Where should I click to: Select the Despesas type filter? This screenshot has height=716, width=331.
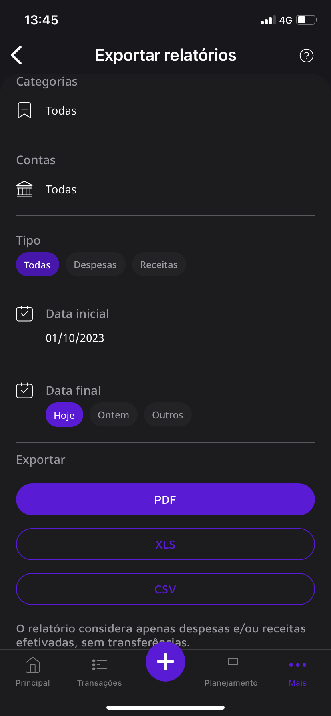[96, 264]
